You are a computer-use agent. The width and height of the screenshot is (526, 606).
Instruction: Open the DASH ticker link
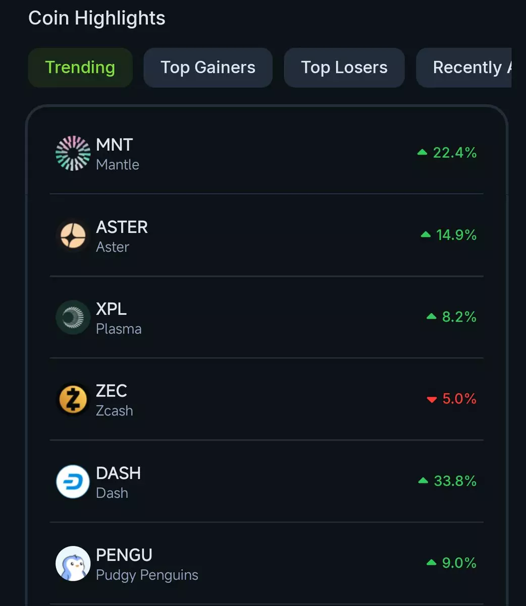(x=119, y=473)
